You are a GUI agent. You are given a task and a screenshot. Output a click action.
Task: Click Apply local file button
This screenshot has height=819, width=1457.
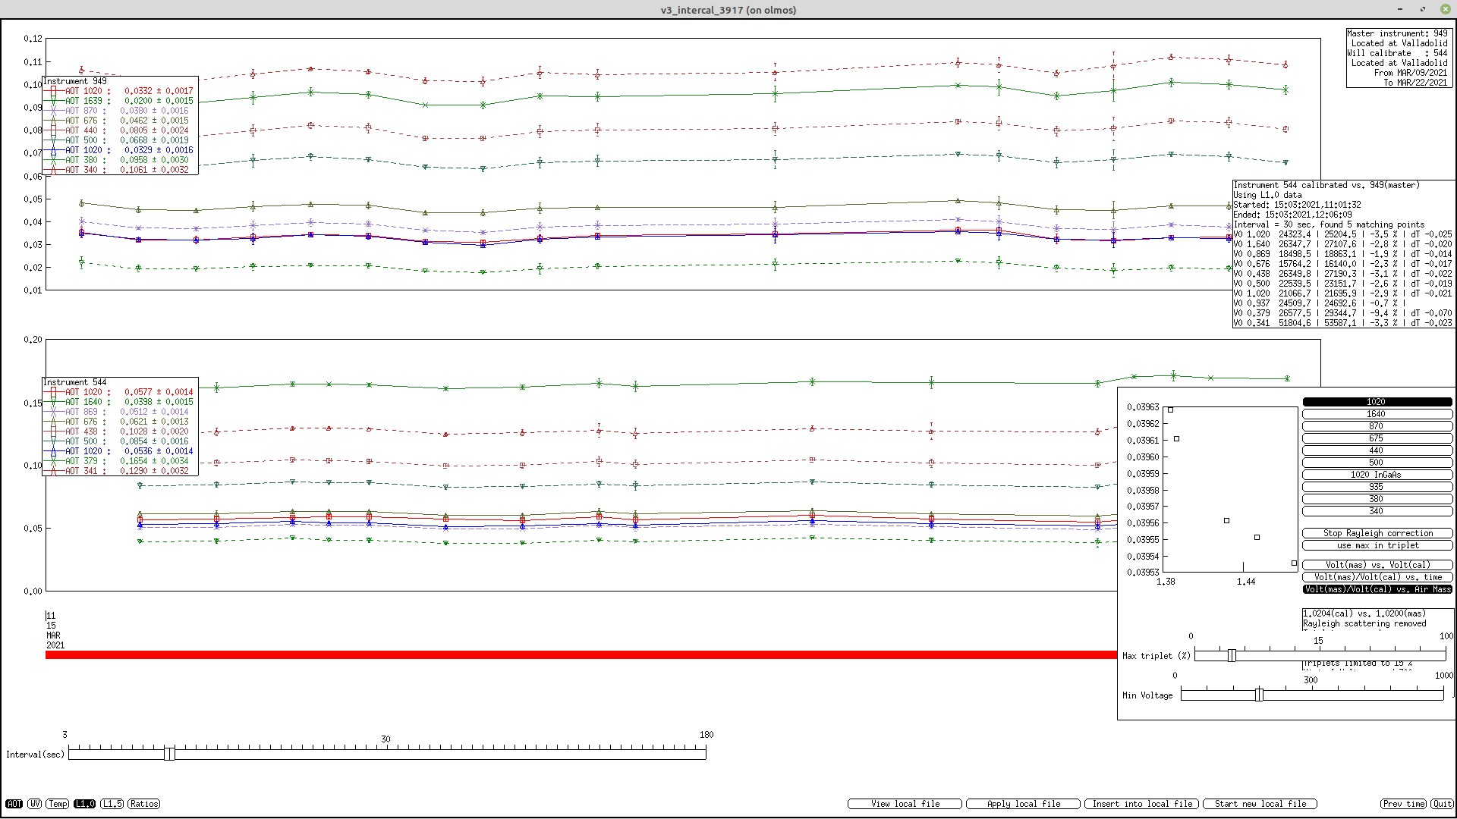[1023, 804]
